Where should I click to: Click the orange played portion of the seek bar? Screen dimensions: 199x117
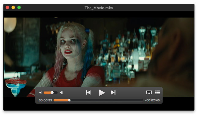coord(61,100)
